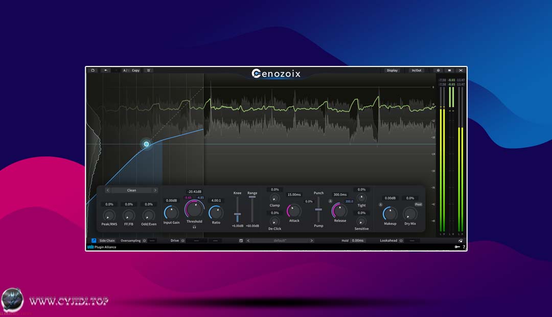
Task: Click the 0.00dB Input Gain value field
Action: pos(171,200)
